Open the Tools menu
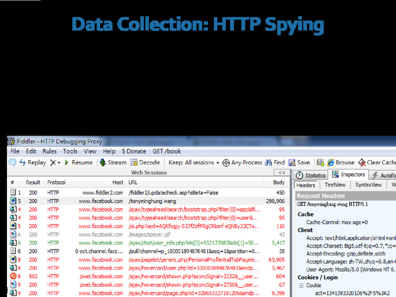396x297 pixels. pyautogui.click(x=70, y=151)
